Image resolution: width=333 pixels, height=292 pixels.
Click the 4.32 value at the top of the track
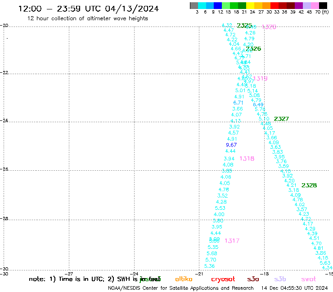[x=227, y=25]
